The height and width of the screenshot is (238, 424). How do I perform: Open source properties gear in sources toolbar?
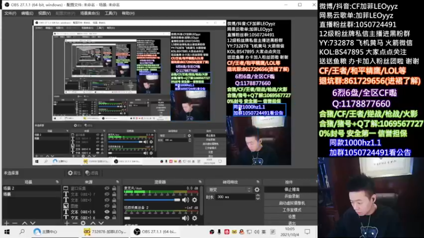(83, 223)
